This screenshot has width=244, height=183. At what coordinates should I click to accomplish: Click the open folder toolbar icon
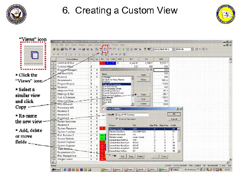click(54, 49)
